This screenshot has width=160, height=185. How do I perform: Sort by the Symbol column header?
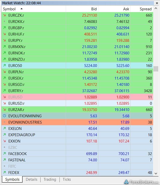(x=9, y=9)
